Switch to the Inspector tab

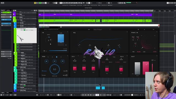(3, 10)
